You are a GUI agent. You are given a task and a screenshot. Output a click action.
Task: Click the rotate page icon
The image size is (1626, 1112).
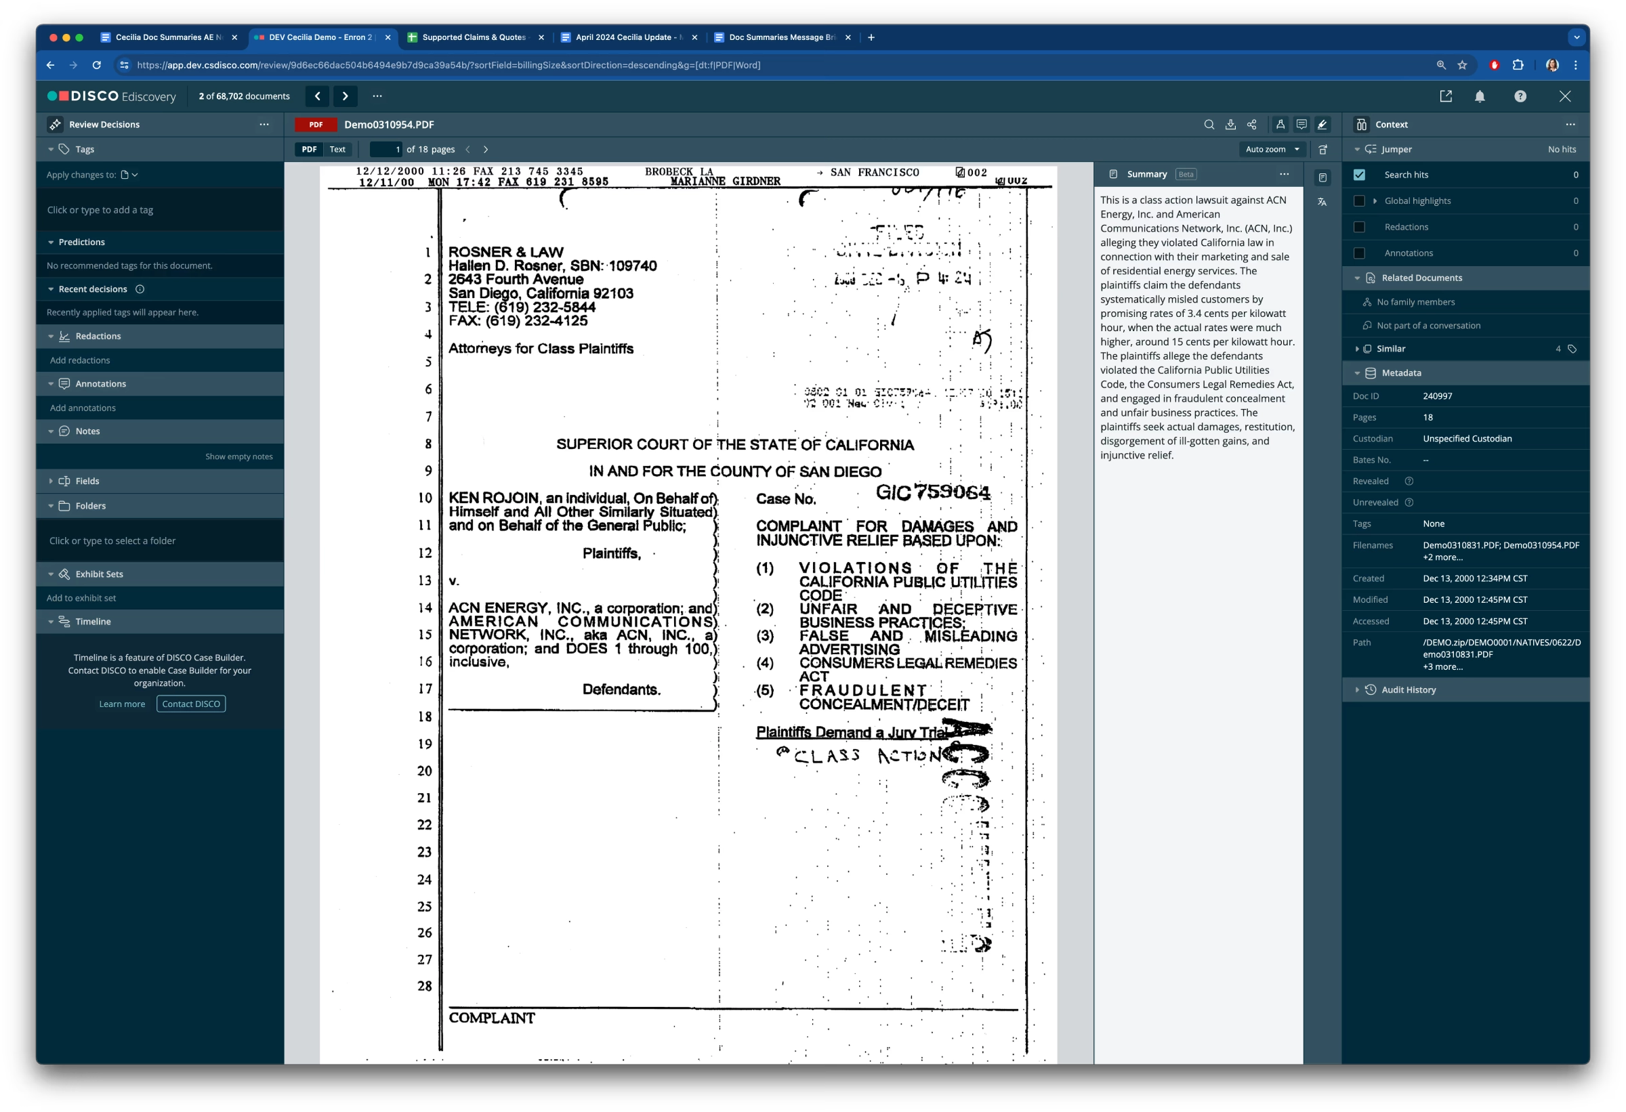(1322, 150)
